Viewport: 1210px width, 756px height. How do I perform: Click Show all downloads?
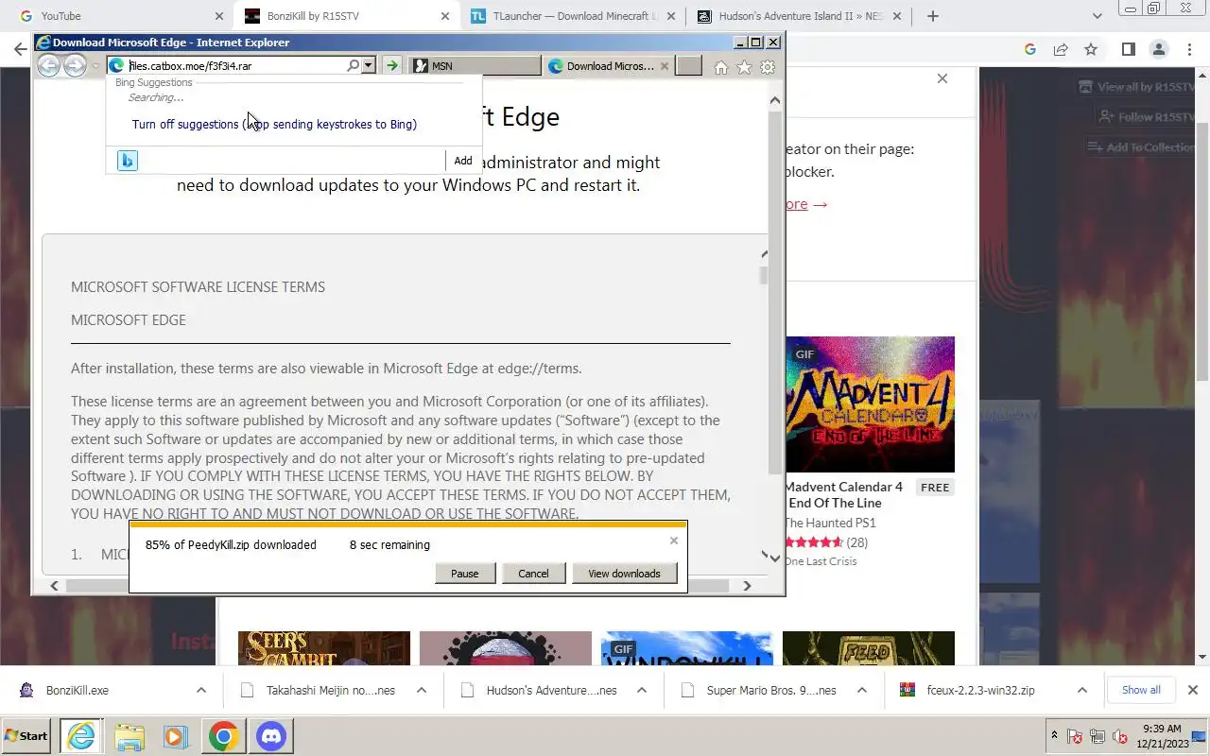pyautogui.click(x=1141, y=690)
